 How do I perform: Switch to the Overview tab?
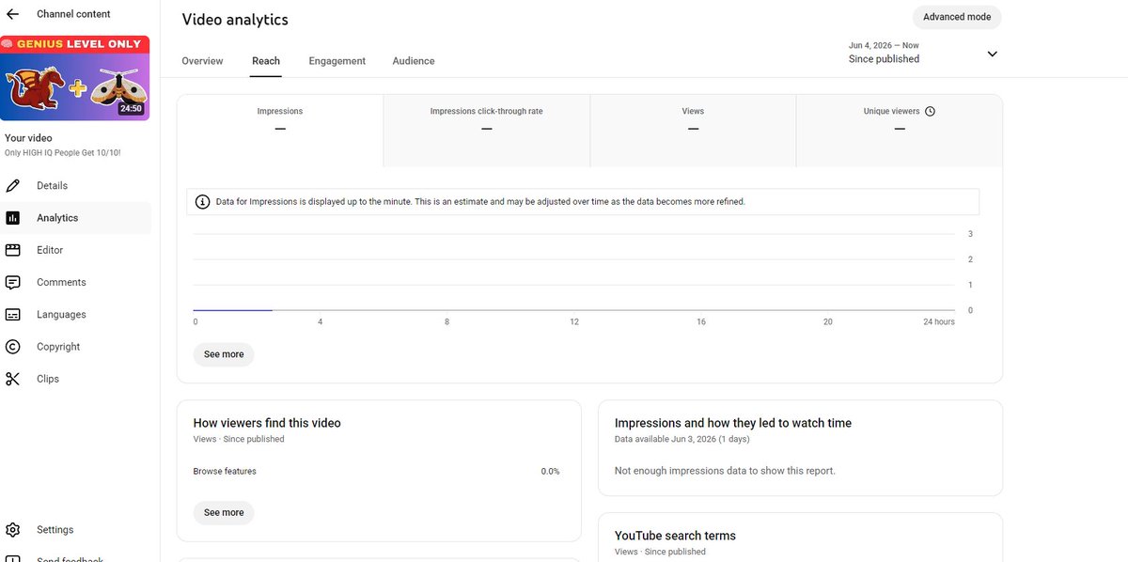(x=202, y=61)
